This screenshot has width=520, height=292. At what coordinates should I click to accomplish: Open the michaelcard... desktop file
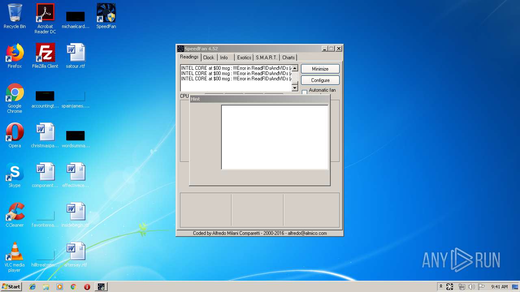[76, 19]
